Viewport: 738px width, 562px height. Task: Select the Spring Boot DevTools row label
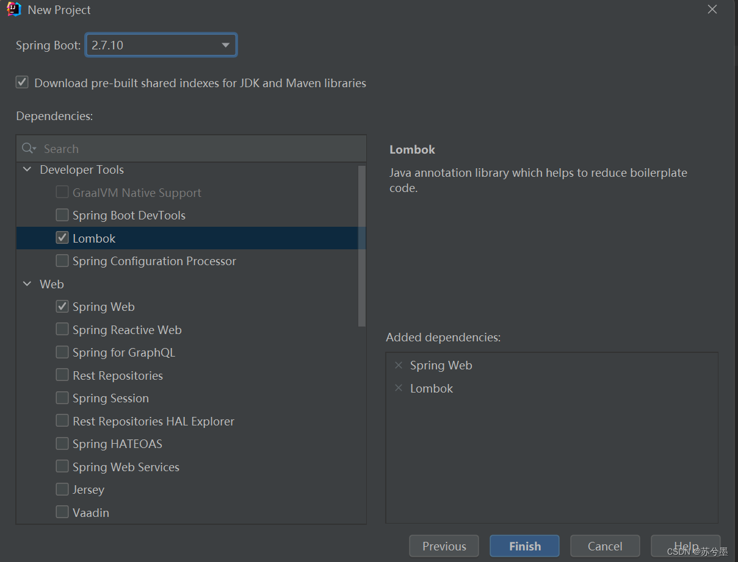[129, 215]
